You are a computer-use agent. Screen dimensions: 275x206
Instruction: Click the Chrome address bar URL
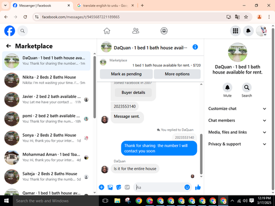coord(81,17)
